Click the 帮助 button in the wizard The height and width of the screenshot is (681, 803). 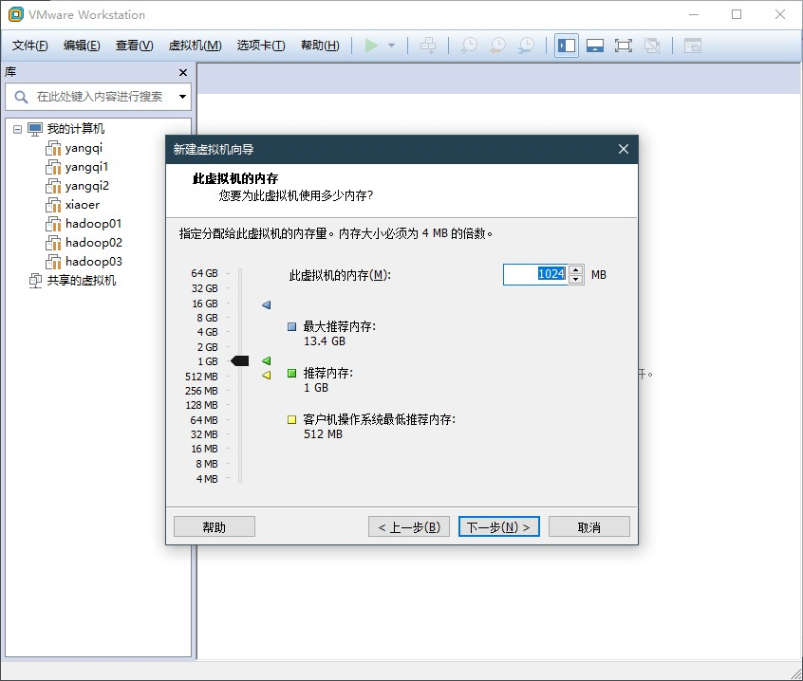point(214,525)
